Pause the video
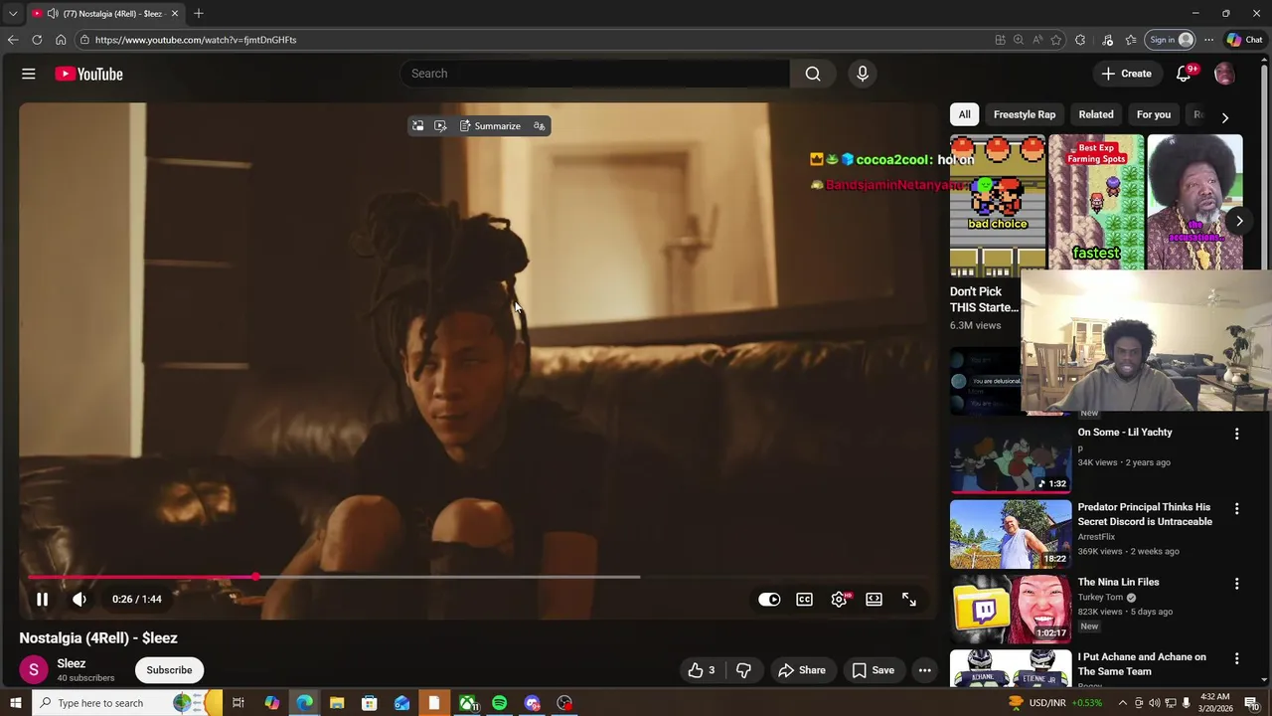This screenshot has height=716, width=1272. pyautogui.click(x=42, y=599)
